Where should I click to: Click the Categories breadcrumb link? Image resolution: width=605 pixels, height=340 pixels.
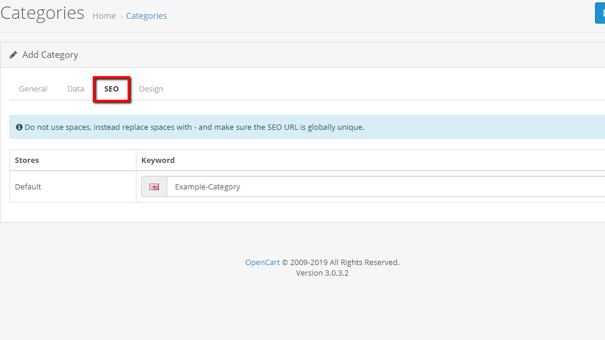coord(147,16)
